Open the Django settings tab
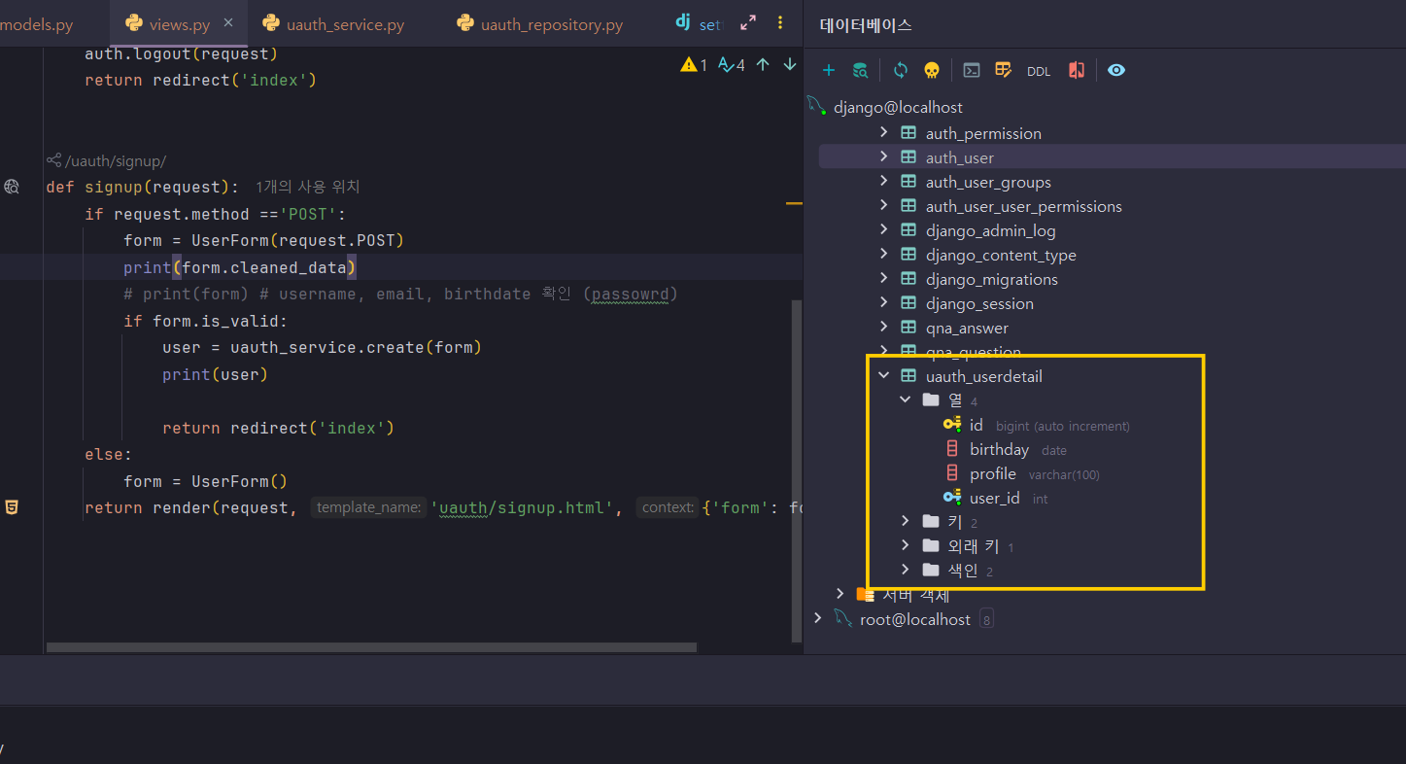 (x=700, y=24)
